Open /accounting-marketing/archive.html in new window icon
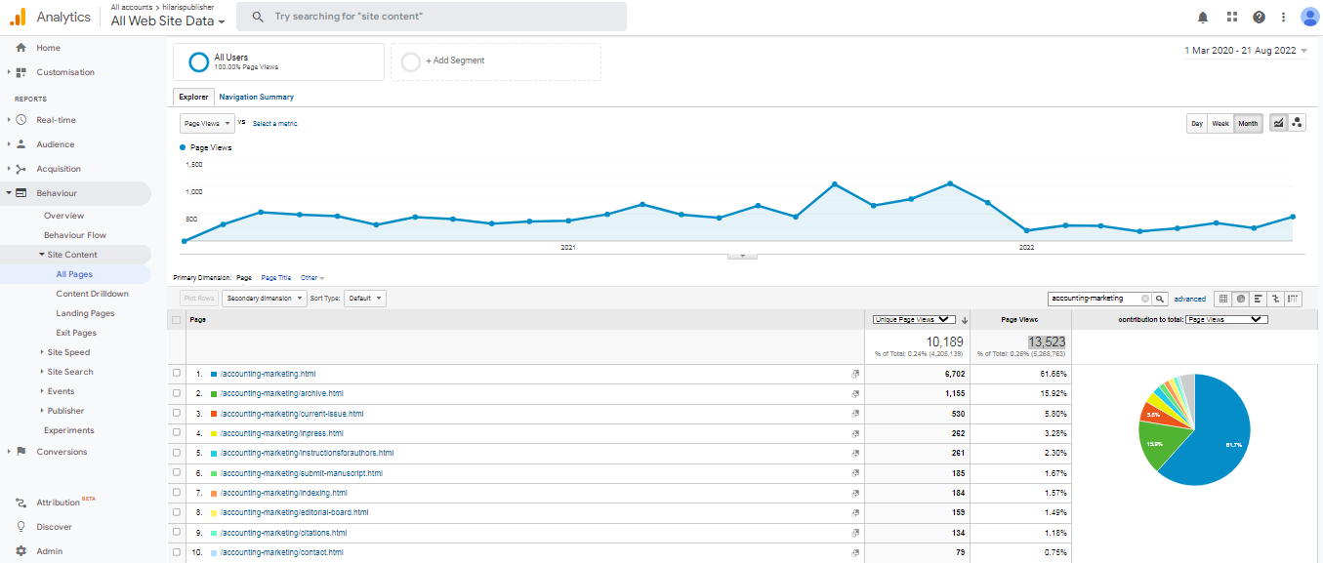The image size is (1323, 563). [855, 393]
